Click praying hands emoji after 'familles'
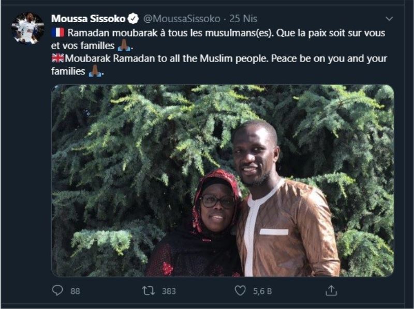The height and width of the screenshot is (309, 414). coord(124,45)
